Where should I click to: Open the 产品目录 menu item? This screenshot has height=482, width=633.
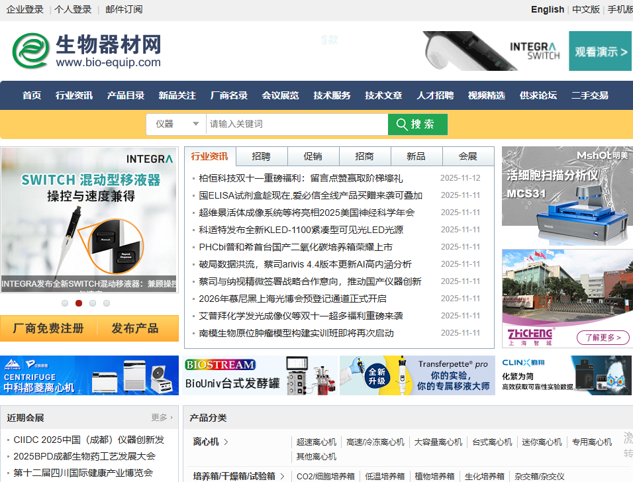click(x=126, y=95)
